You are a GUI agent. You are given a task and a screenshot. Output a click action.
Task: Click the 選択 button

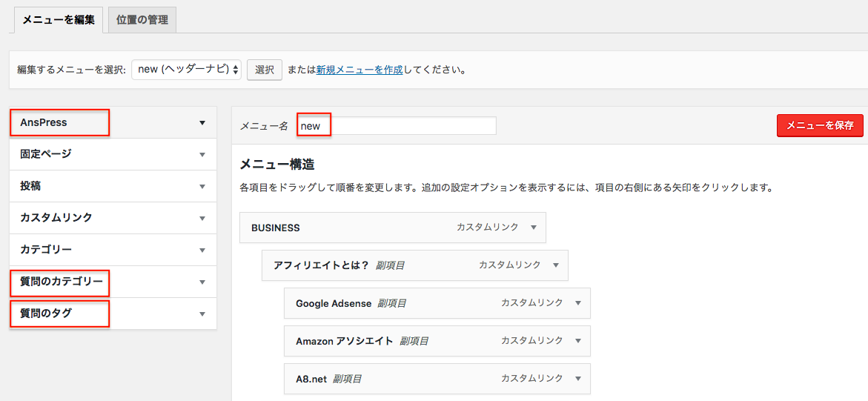tap(265, 70)
